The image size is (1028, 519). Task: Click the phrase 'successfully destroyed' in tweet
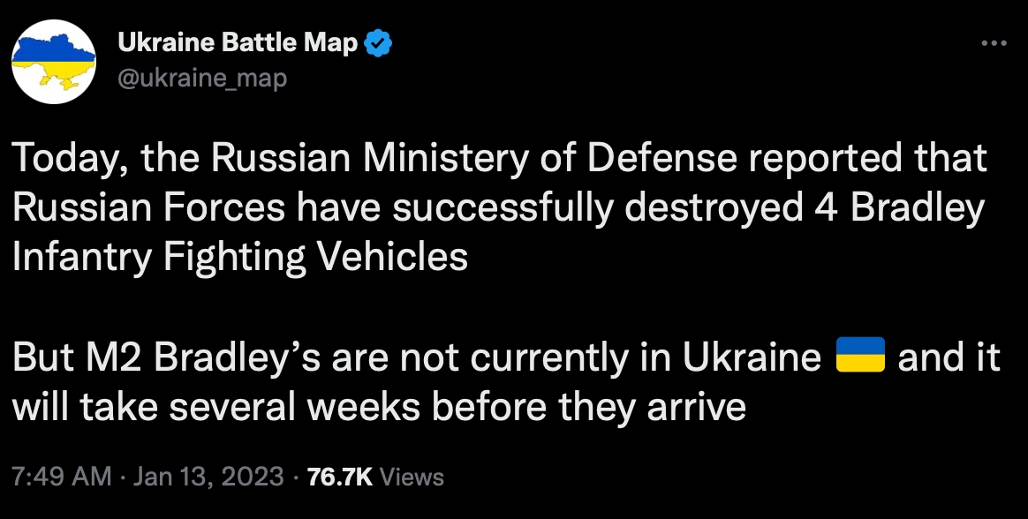tap(569, 209)
